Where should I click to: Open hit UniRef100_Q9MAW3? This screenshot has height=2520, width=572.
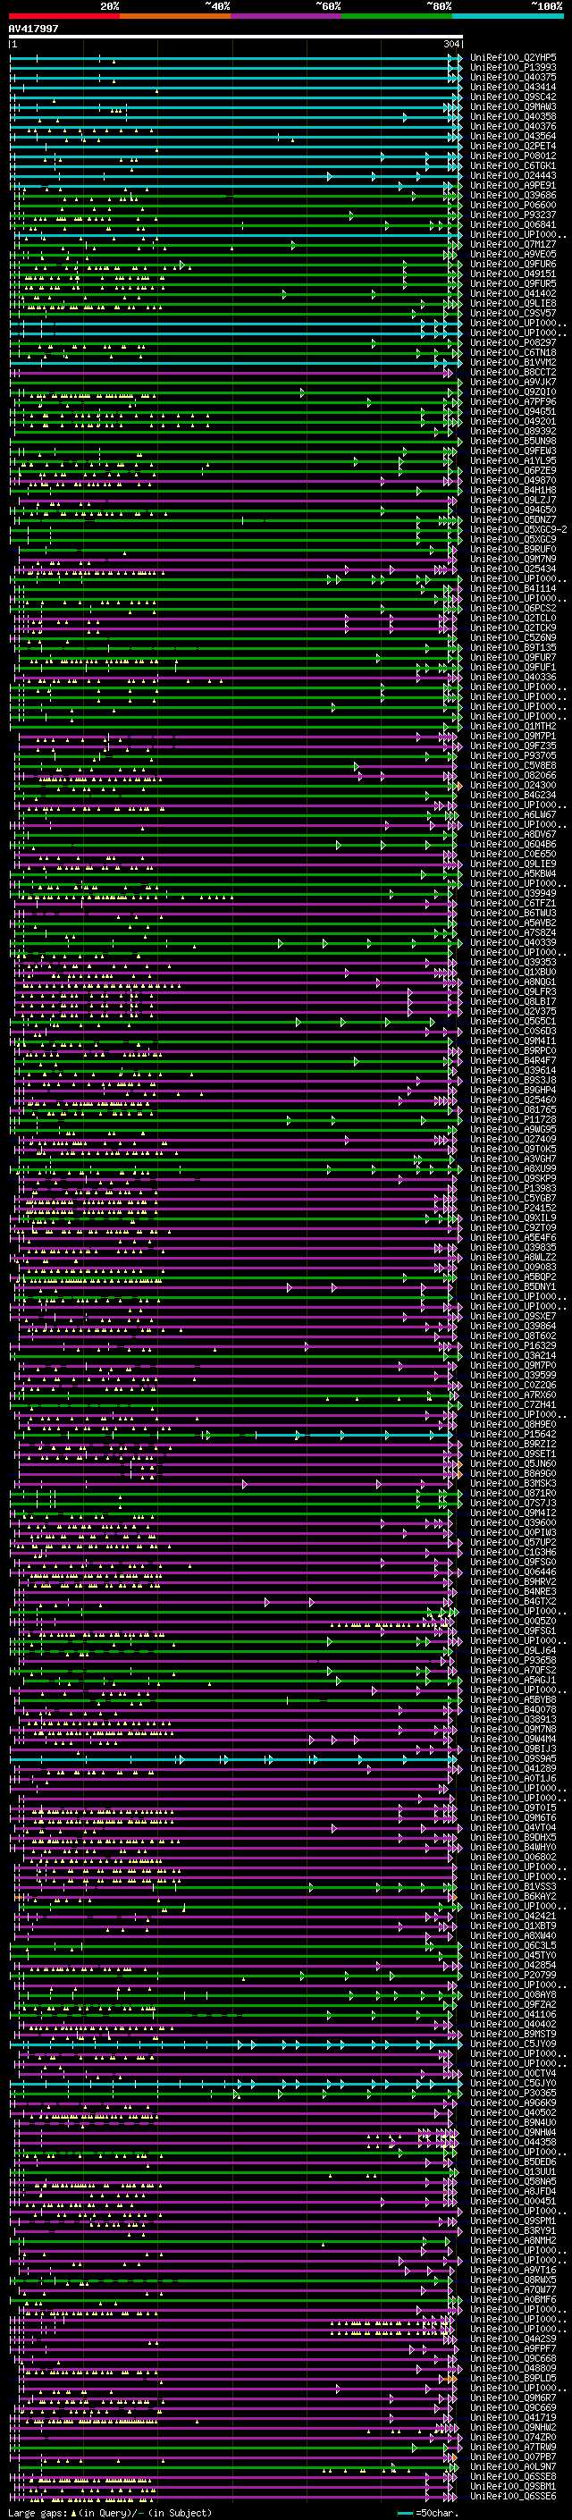(513, 106)
